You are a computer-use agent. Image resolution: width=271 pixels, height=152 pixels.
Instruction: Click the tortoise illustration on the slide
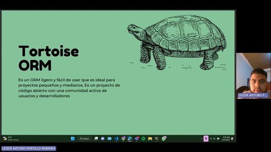[x=177, y=42]
